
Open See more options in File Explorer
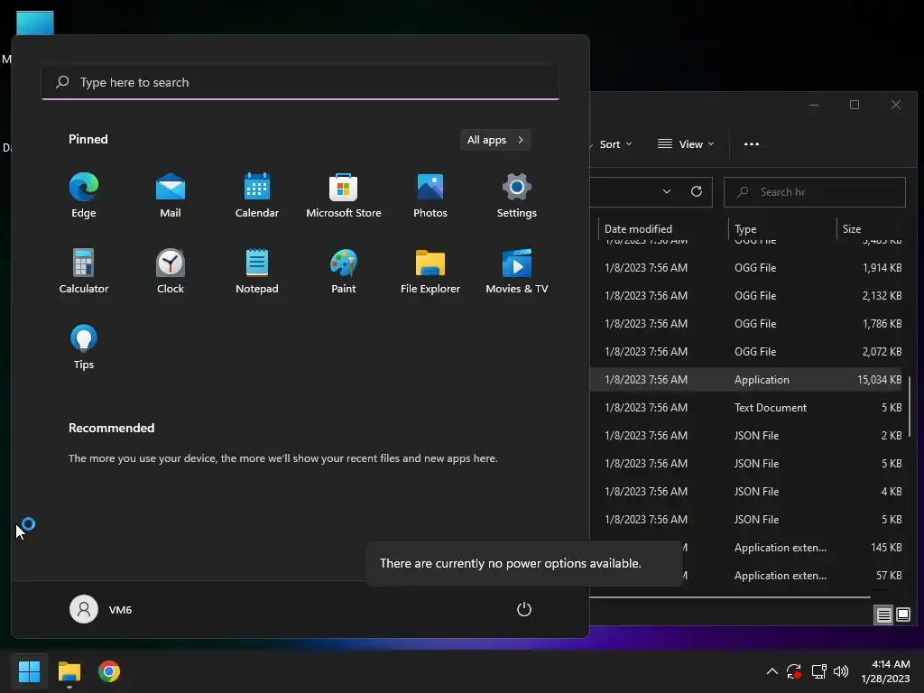pyautogui.click(x=752, y=144)
